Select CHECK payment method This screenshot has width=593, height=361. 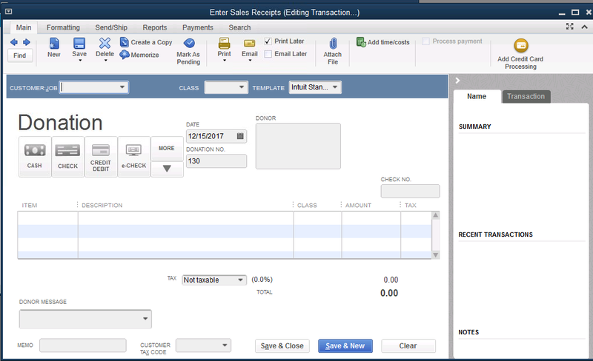click(x=67, y=156)
